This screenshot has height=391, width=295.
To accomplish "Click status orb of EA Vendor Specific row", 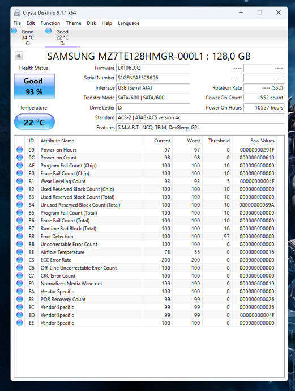I will tap(19, 291).
